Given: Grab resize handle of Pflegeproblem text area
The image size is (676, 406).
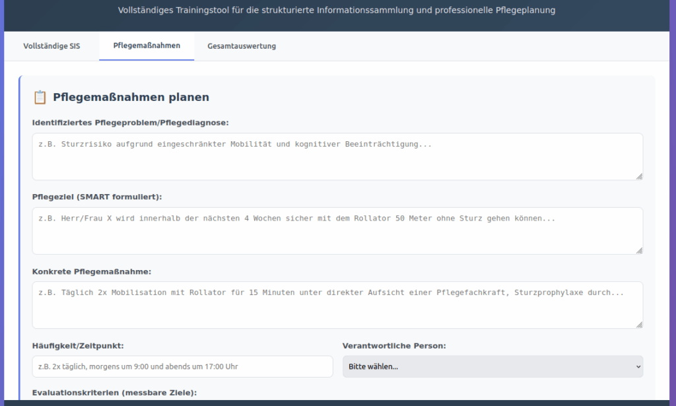Looking at the screenshot, I should pos(639,176).
